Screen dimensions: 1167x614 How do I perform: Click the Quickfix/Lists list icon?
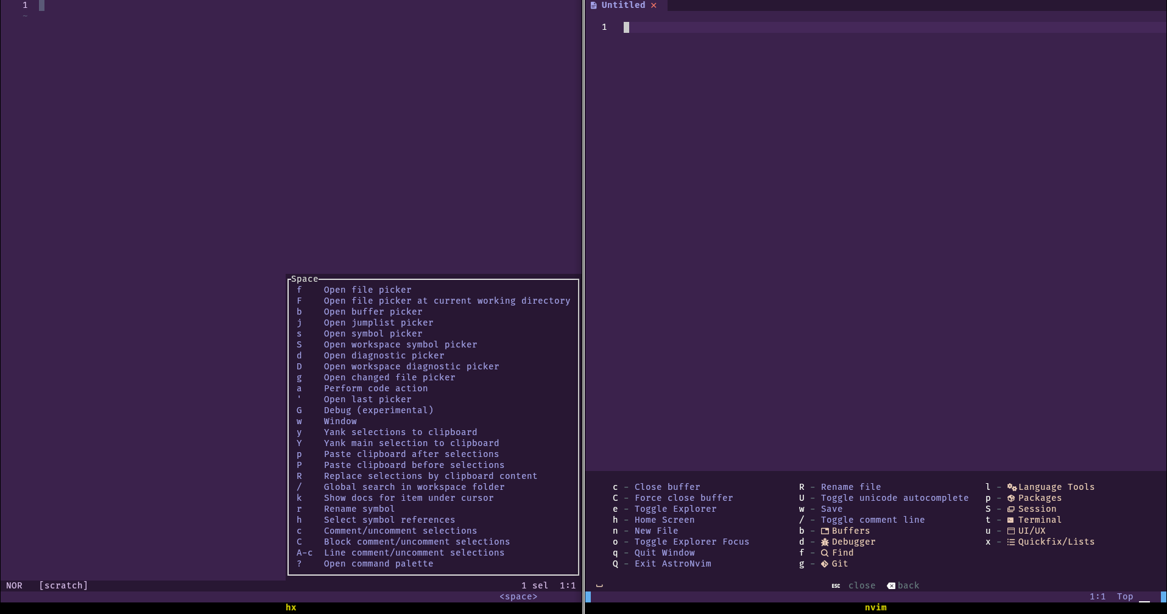coord(1011,542)
